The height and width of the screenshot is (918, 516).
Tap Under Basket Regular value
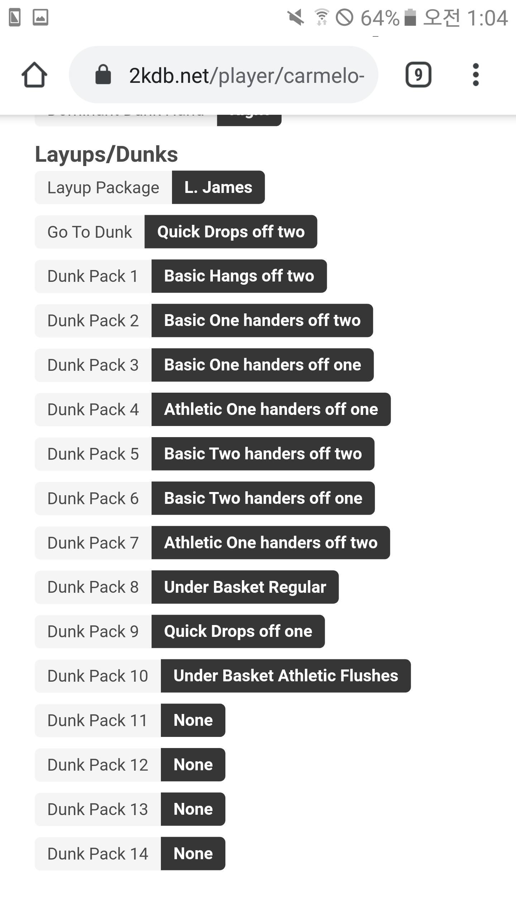(x=245, y=587)
